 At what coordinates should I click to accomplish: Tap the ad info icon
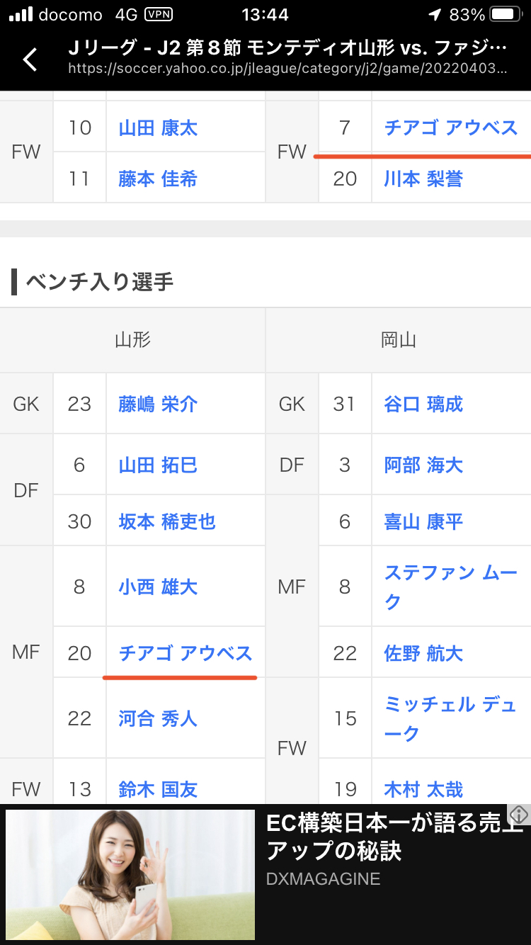[519, 814]
